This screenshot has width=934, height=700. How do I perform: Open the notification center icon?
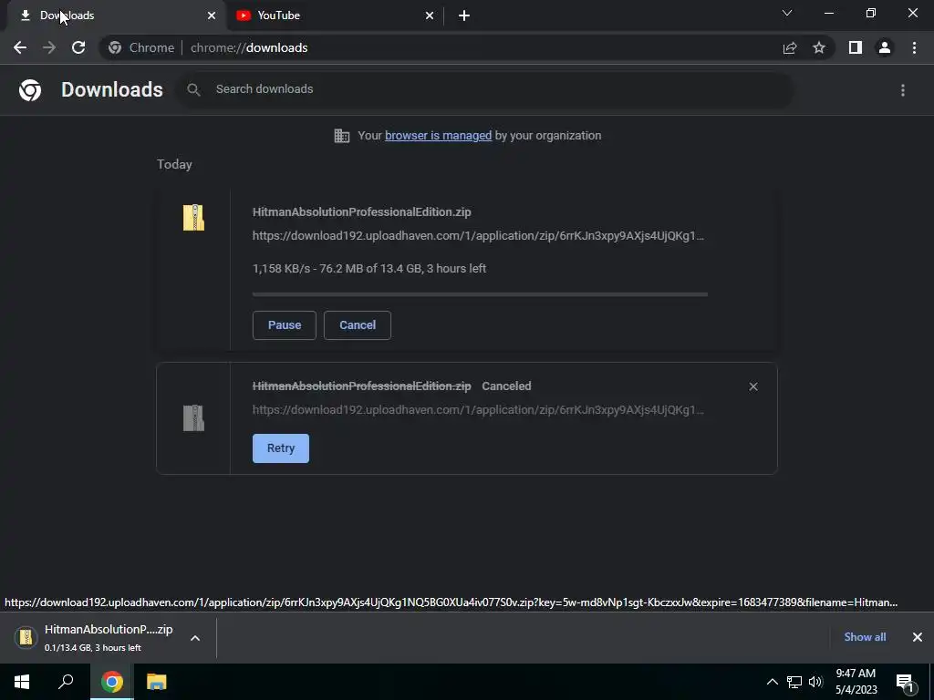(905, 683)
